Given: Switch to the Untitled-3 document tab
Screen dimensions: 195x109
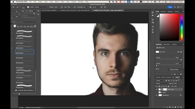Looking at the screenshot, I should click(x=75, y=10).
